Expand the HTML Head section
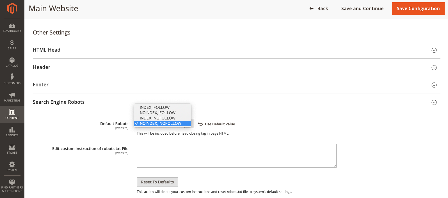Image resolution: width=448 pixels, height=198 pixels. click(434, 50)
